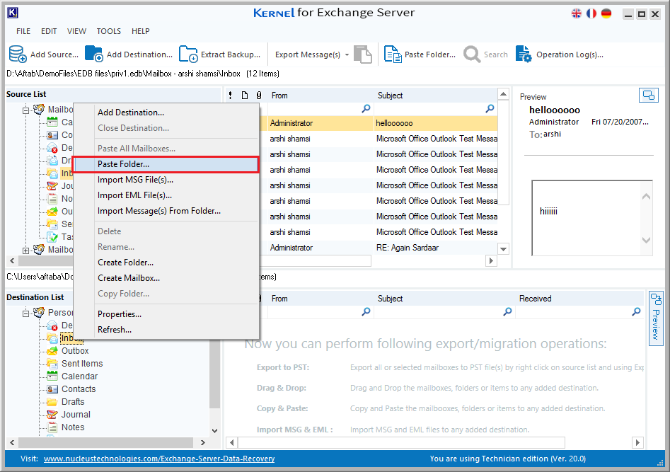670x472 pixels.
Task: Choose Properties... in the context menu
Action: click(166, 314)
